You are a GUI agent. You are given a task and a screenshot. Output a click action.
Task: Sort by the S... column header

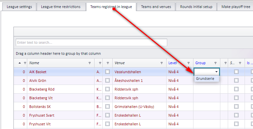tap(237, 63)
